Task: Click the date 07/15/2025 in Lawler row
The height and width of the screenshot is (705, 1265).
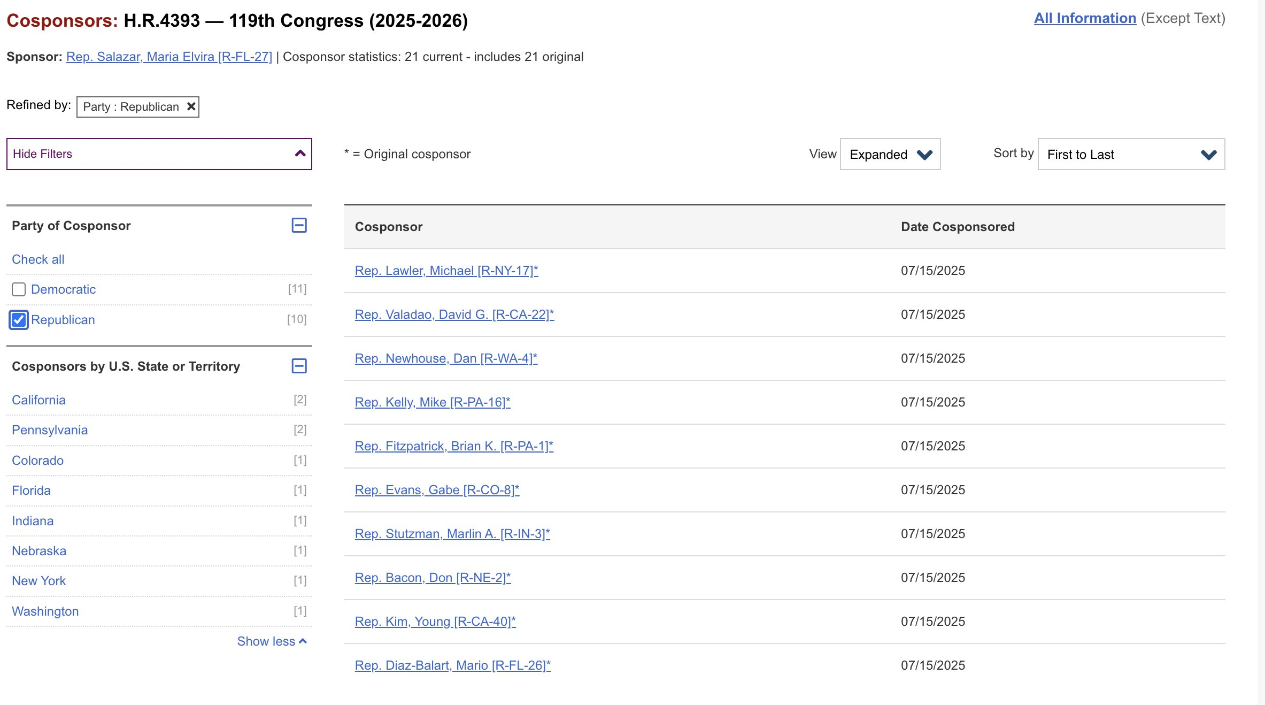Action: coord(933,271)
